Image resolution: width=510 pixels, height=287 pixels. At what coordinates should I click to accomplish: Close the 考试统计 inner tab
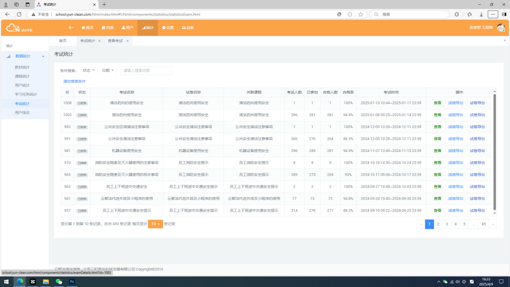pyautogui.click(x=99, y=41)
